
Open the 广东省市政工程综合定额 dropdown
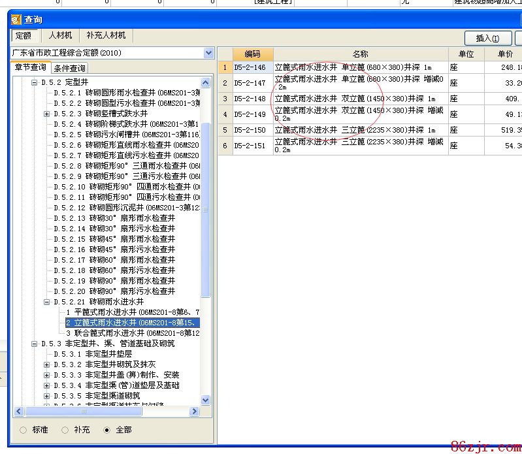pyautogui.click(x=208, y=53)
